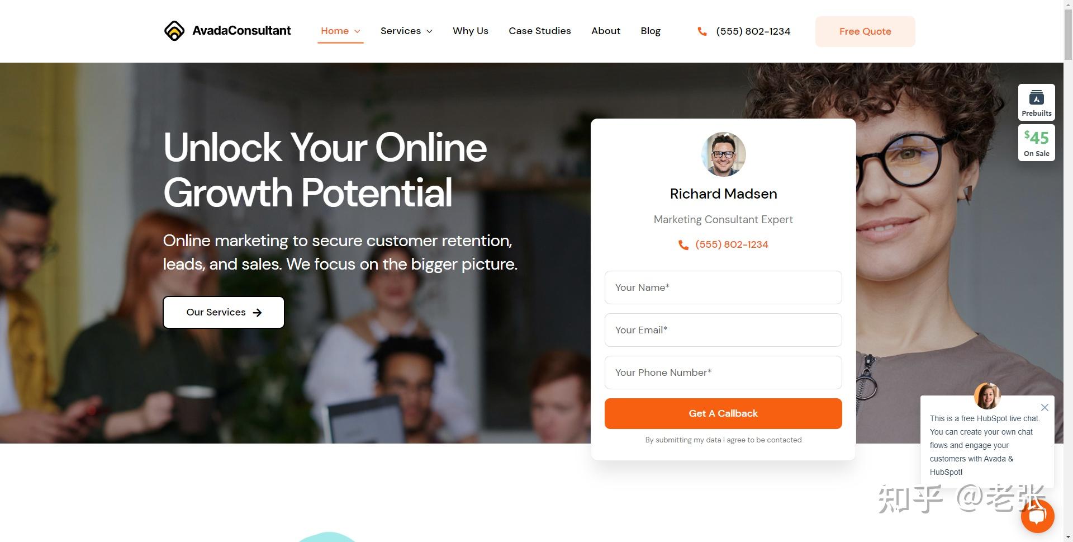Click the page's vertical scrollbar thumb
The width and height of the screenshot is (1073, 542).
pyautogui.click(x=1068, y=34)
